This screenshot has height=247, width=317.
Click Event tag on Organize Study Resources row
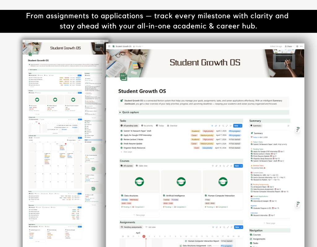click(197, 148)
